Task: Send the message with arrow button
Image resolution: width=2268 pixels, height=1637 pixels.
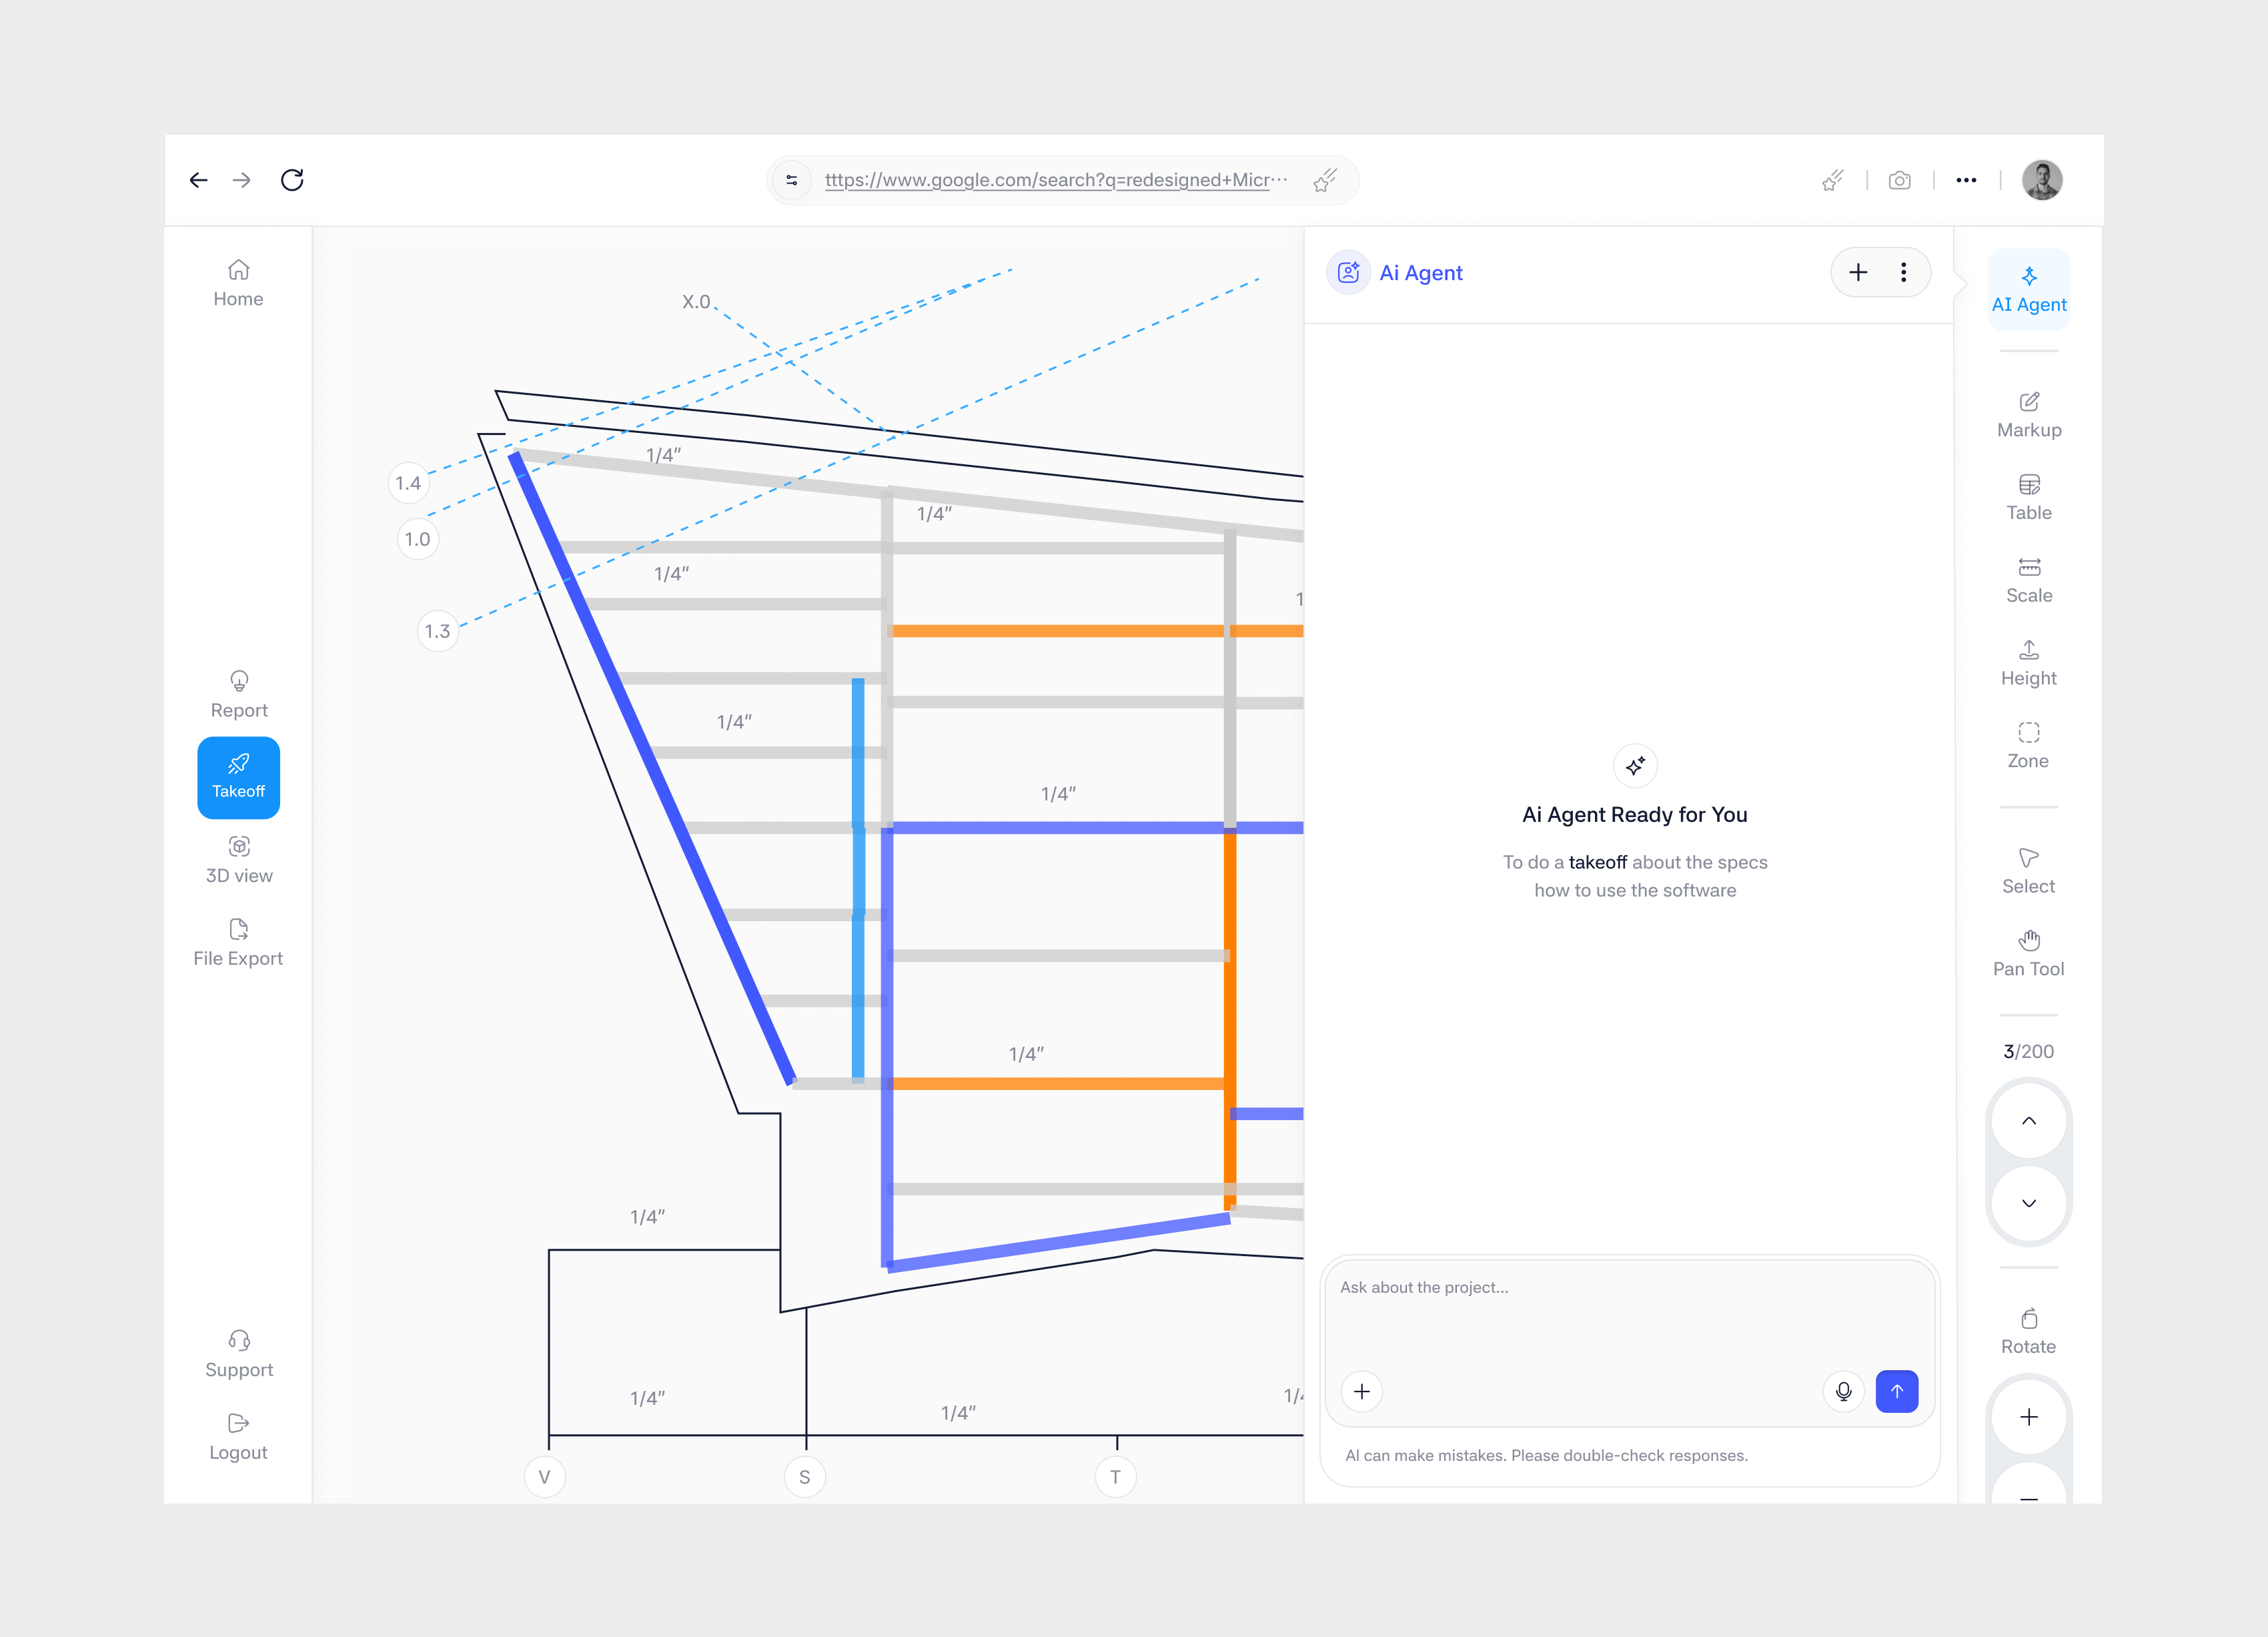Action: [x=1896, y=1391]
